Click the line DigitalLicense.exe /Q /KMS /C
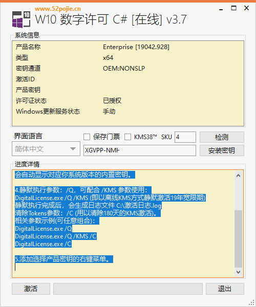 pos(56,236)
